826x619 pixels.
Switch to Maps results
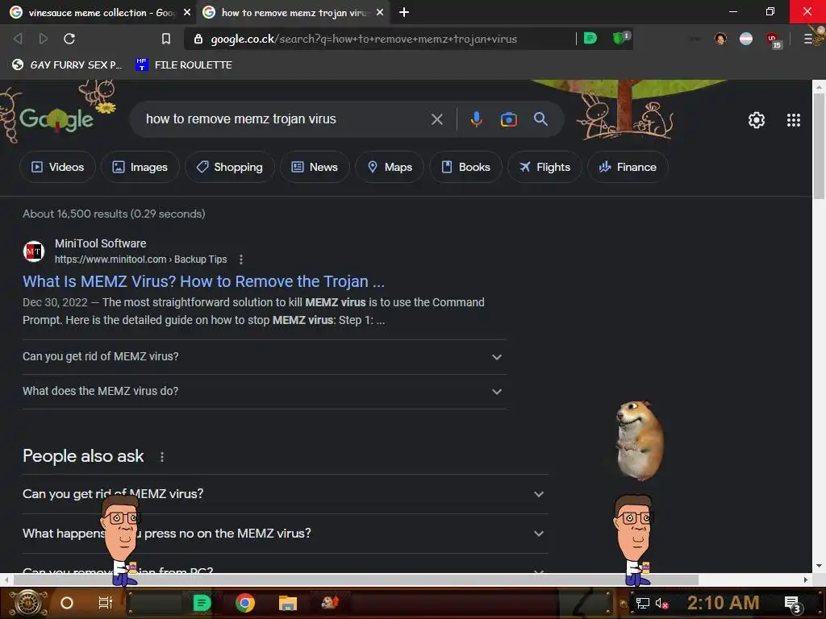pos(390,168)
